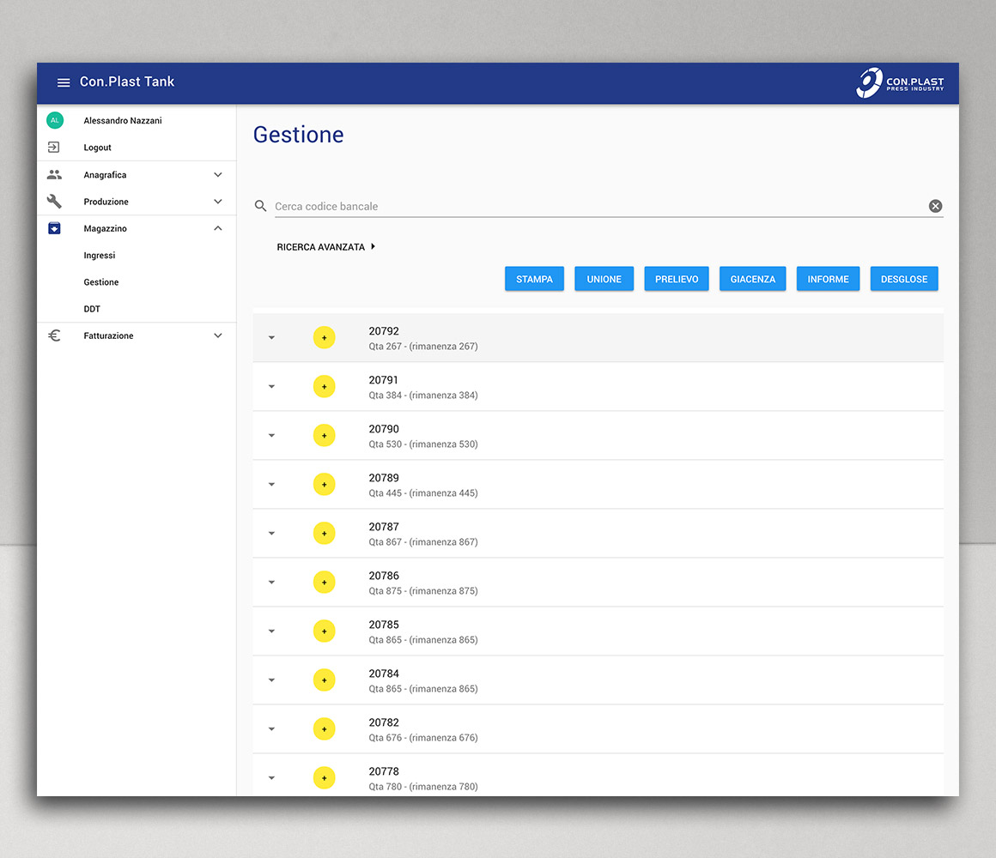This screenshot has width=996, height=858.
Task: Open the hamburger menu icon
Action: (64, 82)
